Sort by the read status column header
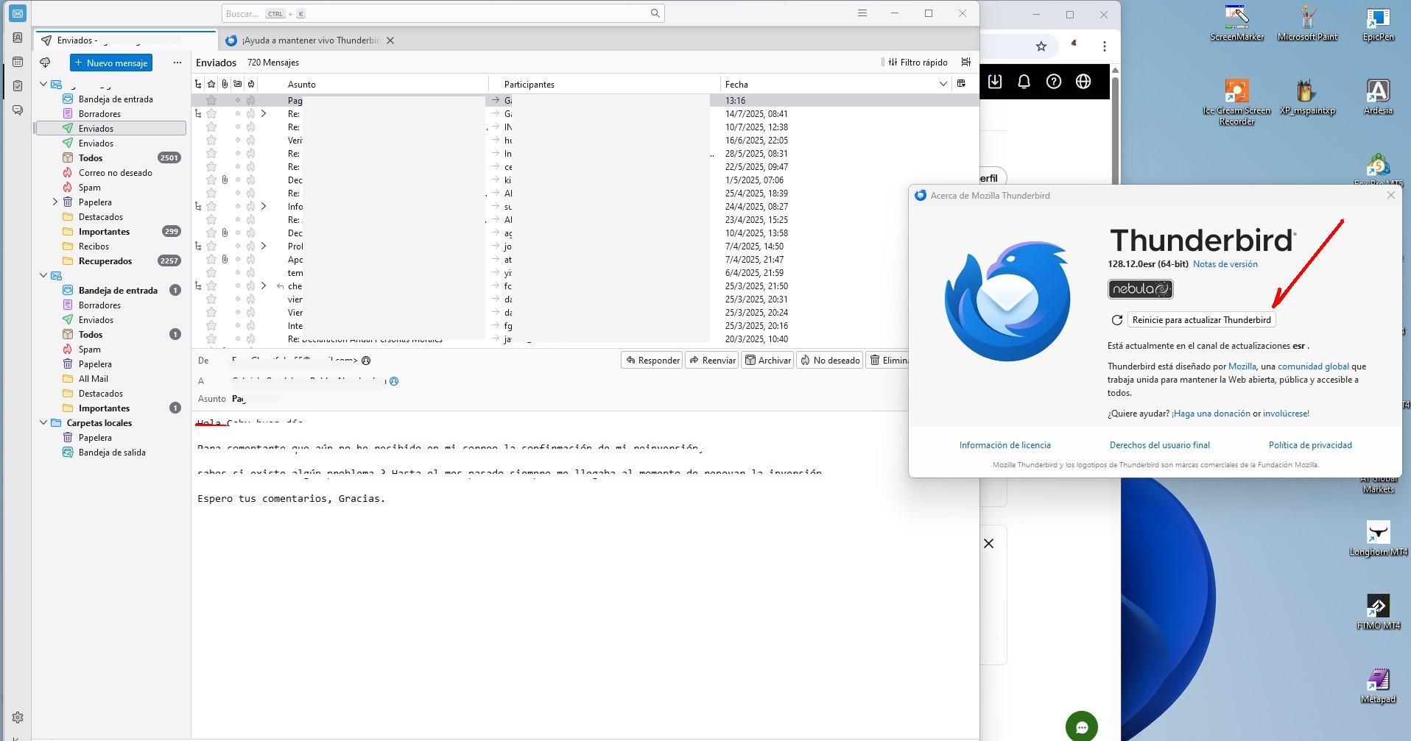This screenshot has width=1411, height=741. point(237,84)
